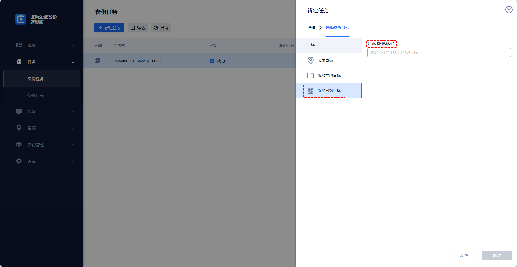
Task: Select the globe icon for network target
Action: tap(311, 91)
